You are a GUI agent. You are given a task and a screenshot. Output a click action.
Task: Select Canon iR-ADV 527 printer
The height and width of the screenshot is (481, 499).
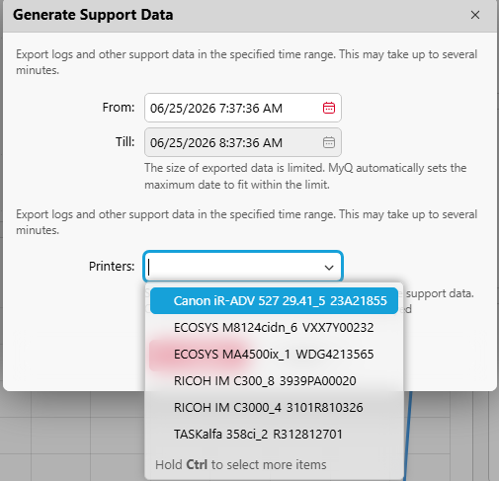274,301
